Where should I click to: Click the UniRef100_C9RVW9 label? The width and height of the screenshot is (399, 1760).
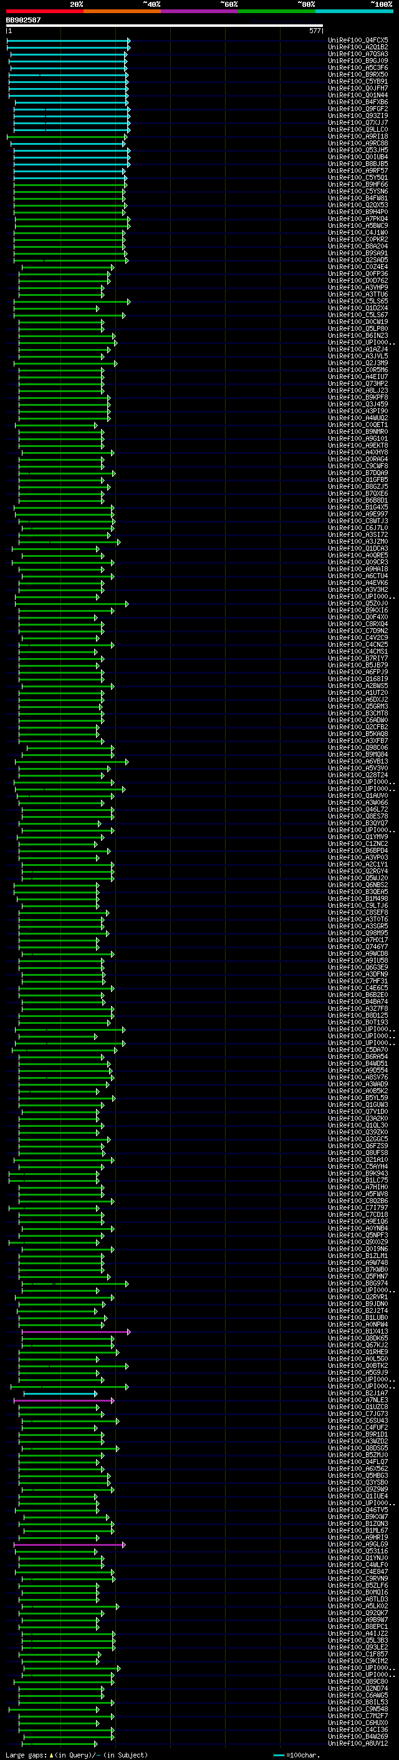[358, 1579]
